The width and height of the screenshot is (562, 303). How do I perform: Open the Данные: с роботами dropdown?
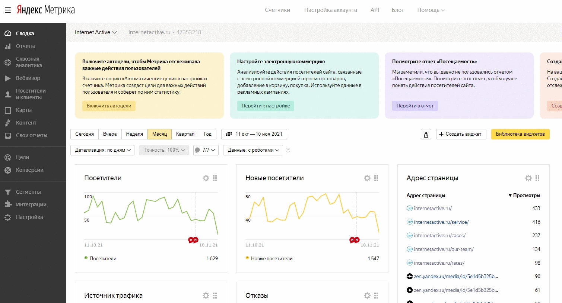coord(253,150)
